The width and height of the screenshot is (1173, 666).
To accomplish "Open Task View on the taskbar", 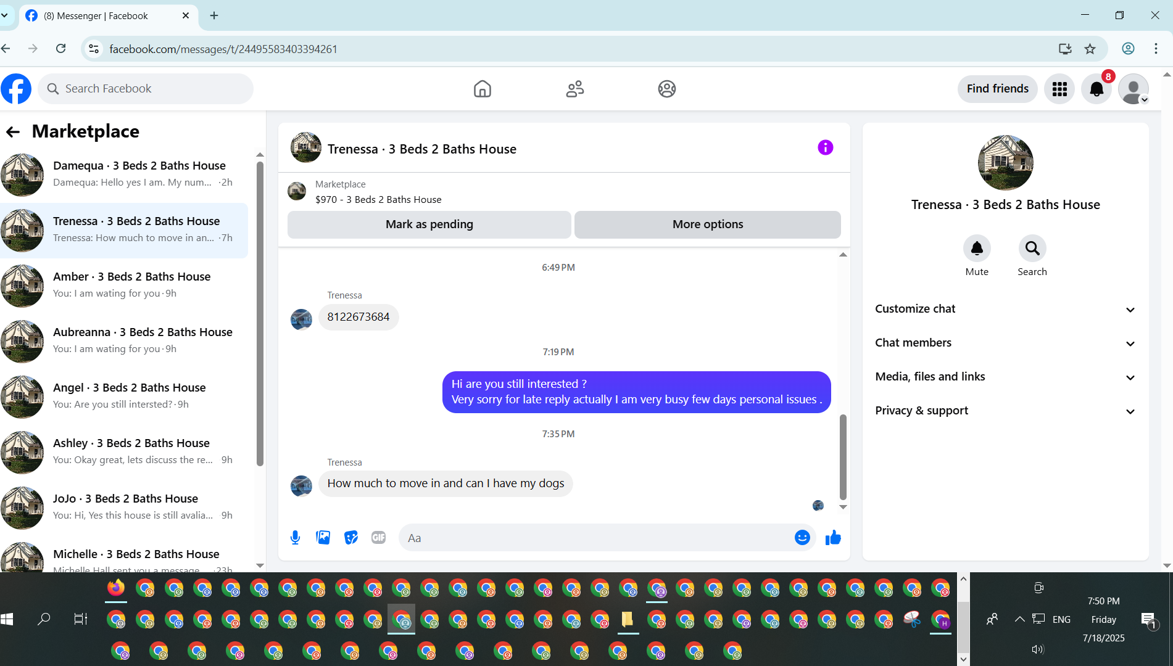I will click(81, 619).
